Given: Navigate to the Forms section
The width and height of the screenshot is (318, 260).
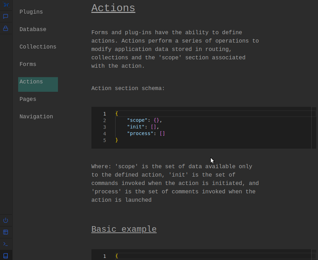Looking at the screenshot, I should (28, 64).
